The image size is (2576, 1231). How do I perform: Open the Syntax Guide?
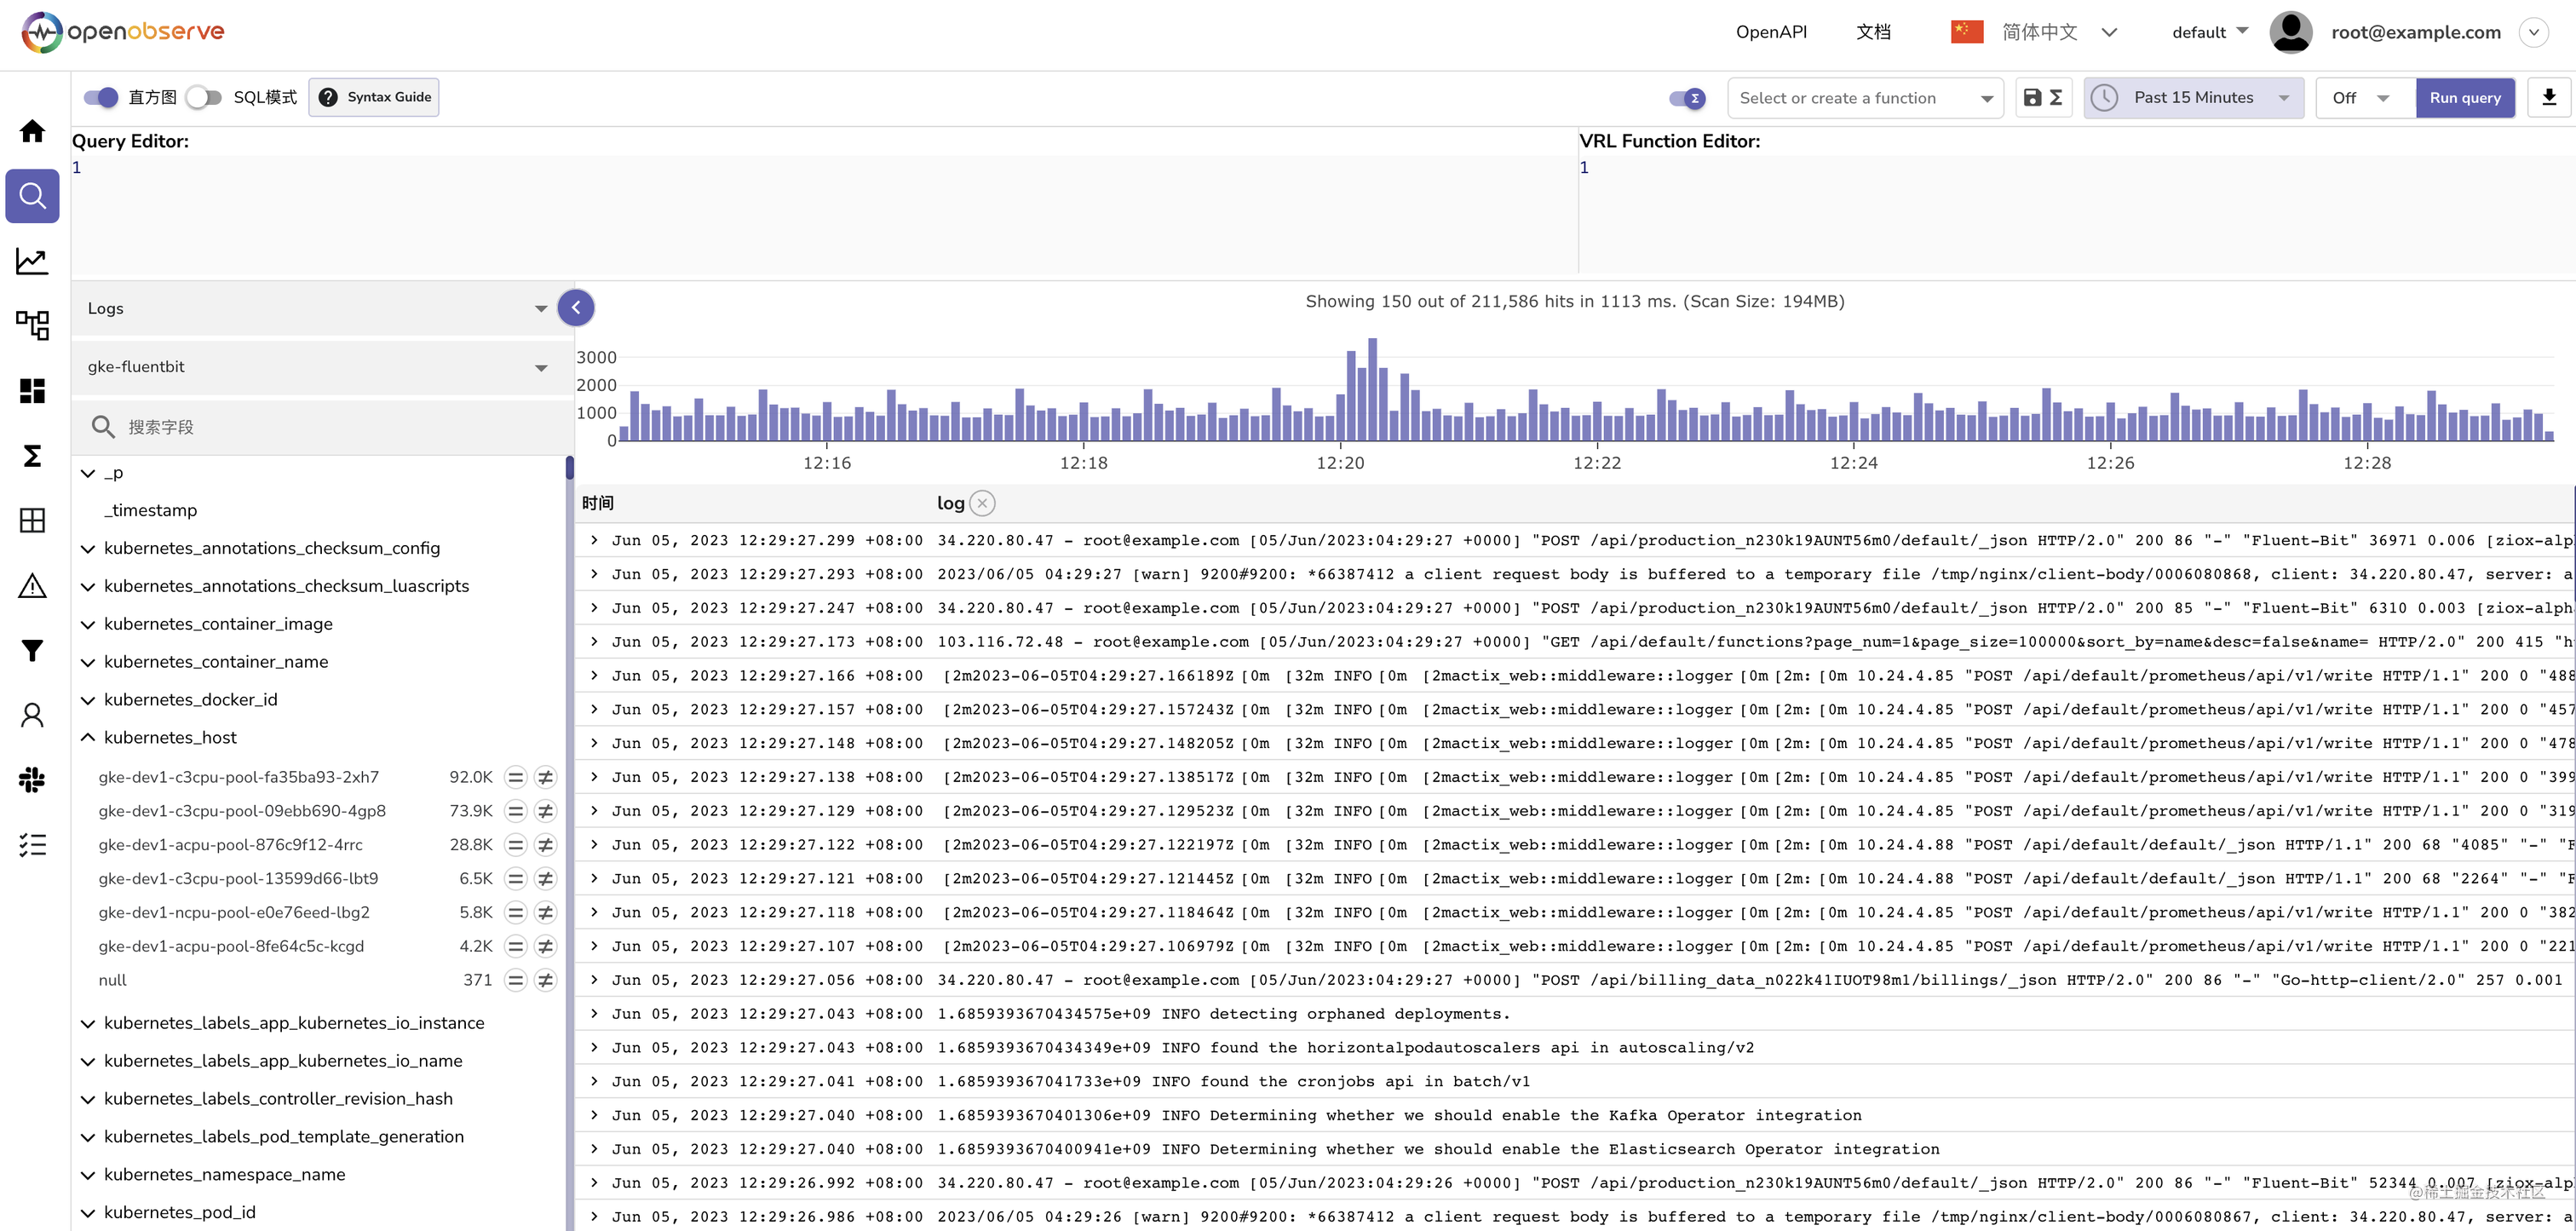[x=374, y=97]
